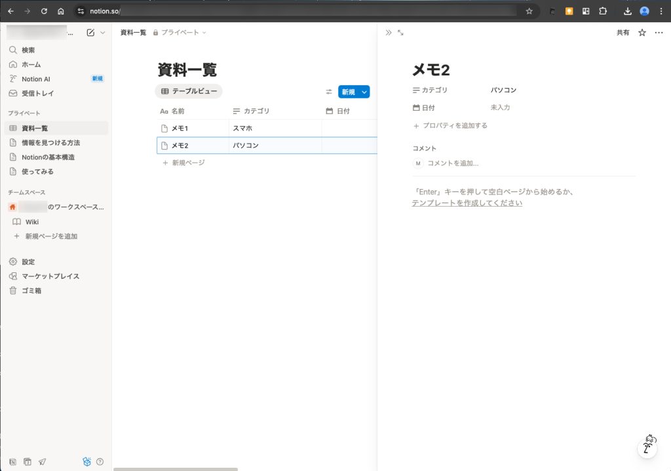Open the Chrome three-dot menu
The image size is (671, 471).
point(661,11)
